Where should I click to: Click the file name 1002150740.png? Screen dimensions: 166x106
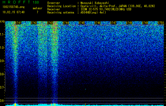pyautogui.click(x=14, y=7)
